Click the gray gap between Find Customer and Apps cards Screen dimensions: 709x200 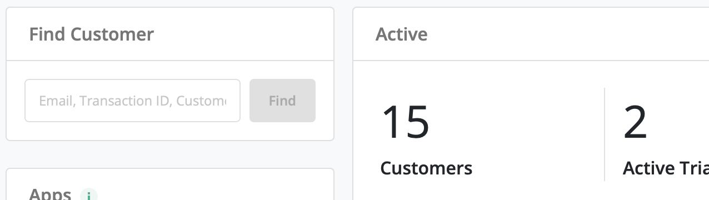(170, 154)
